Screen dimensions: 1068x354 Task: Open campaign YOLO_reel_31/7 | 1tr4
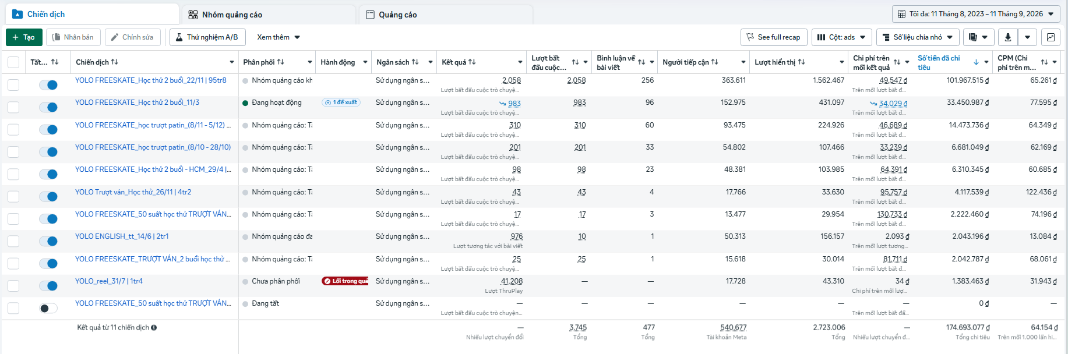pyautogui.click(x=109, y=281)
